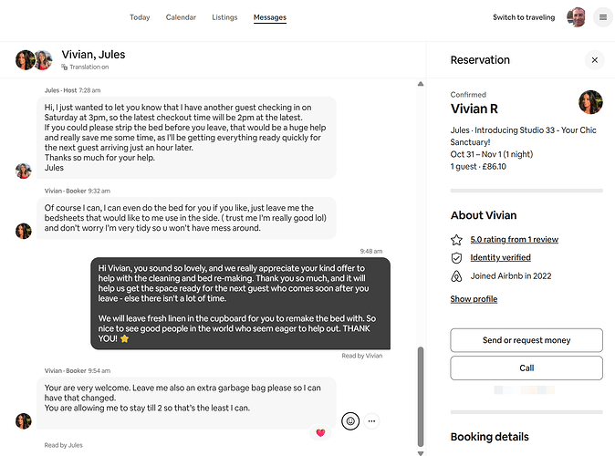The image size is (615, 456).
Task: Click the host profile photo in header
Action: coord(577,17)
